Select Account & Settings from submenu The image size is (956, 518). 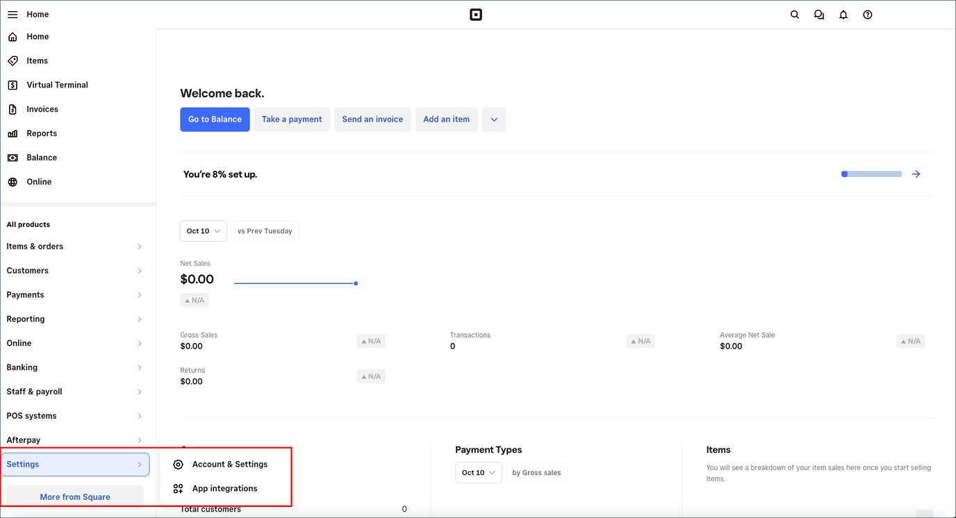pos(229,465)
